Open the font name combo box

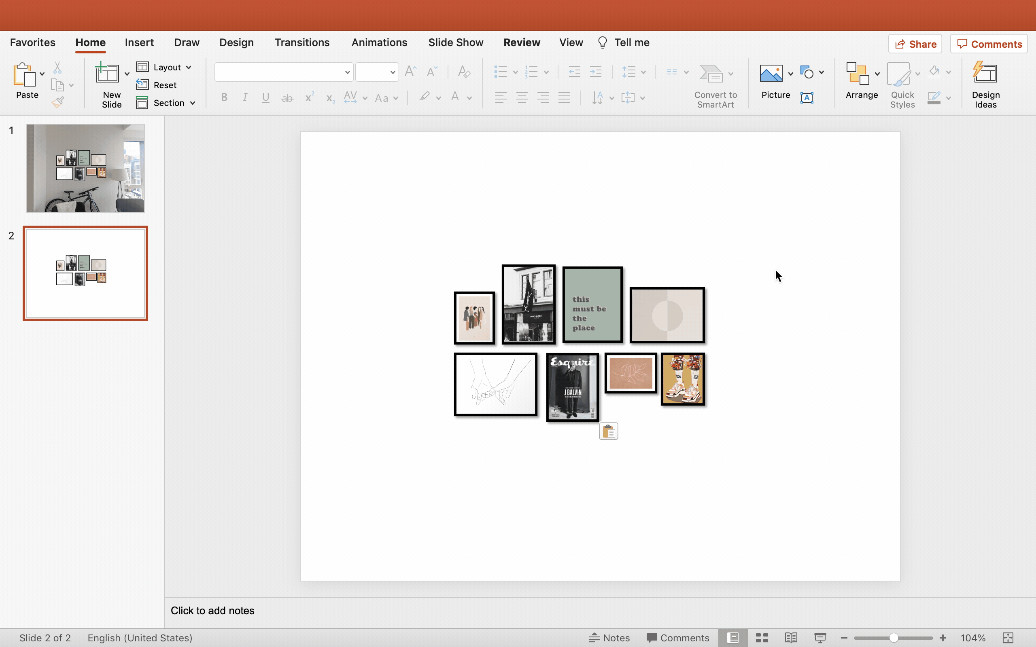pos(284,72)
